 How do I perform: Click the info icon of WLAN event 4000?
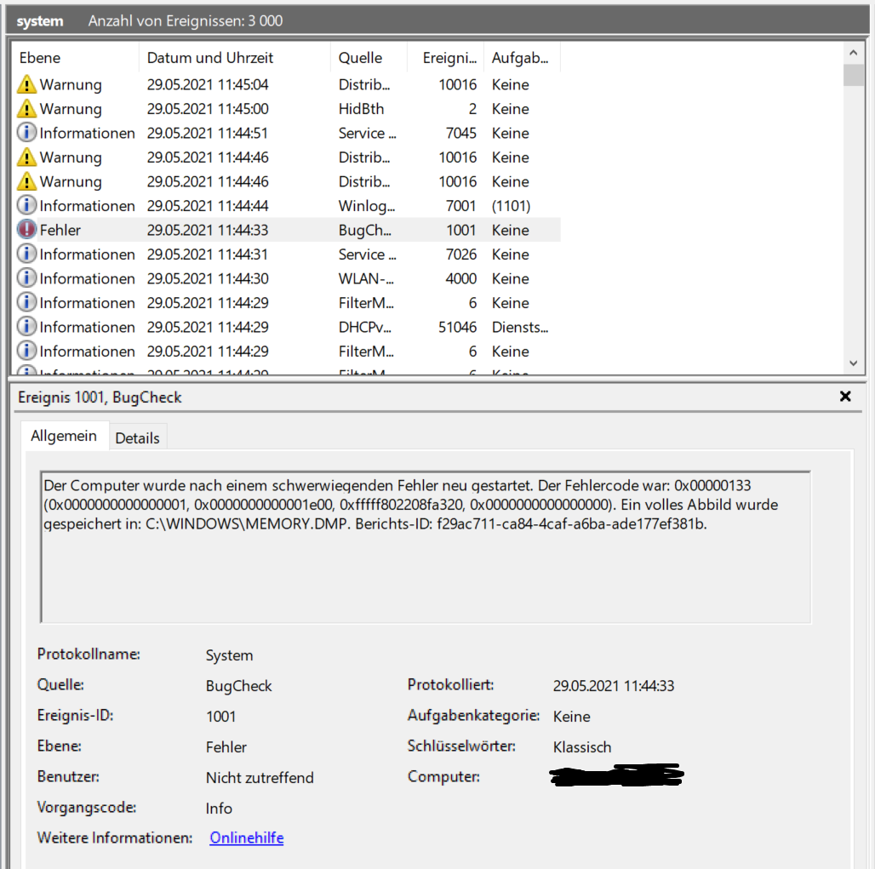[26, 278]
